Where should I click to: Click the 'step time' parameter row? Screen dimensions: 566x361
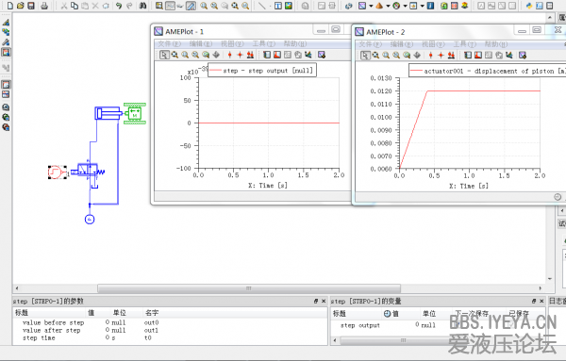point(170,338)
